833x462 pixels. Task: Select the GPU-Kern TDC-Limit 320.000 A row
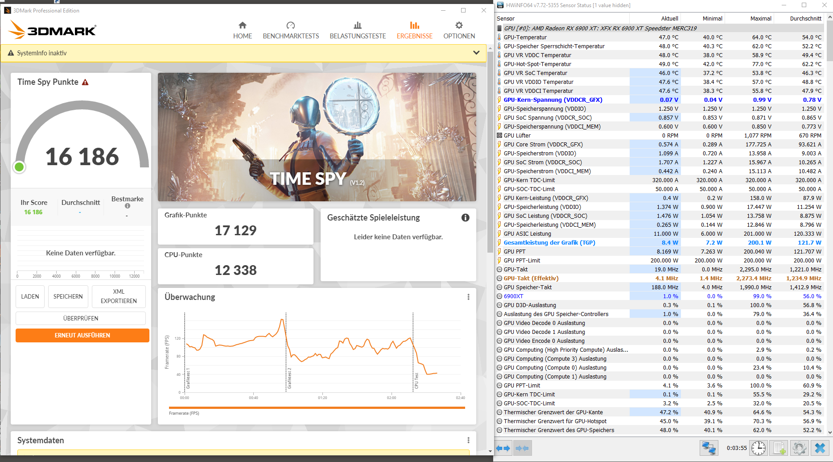[659, 180]
